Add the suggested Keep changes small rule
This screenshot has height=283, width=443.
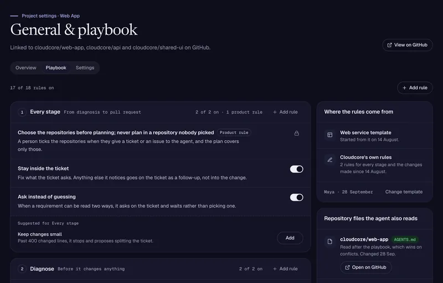pyautogui.click(x=290, y=238)
